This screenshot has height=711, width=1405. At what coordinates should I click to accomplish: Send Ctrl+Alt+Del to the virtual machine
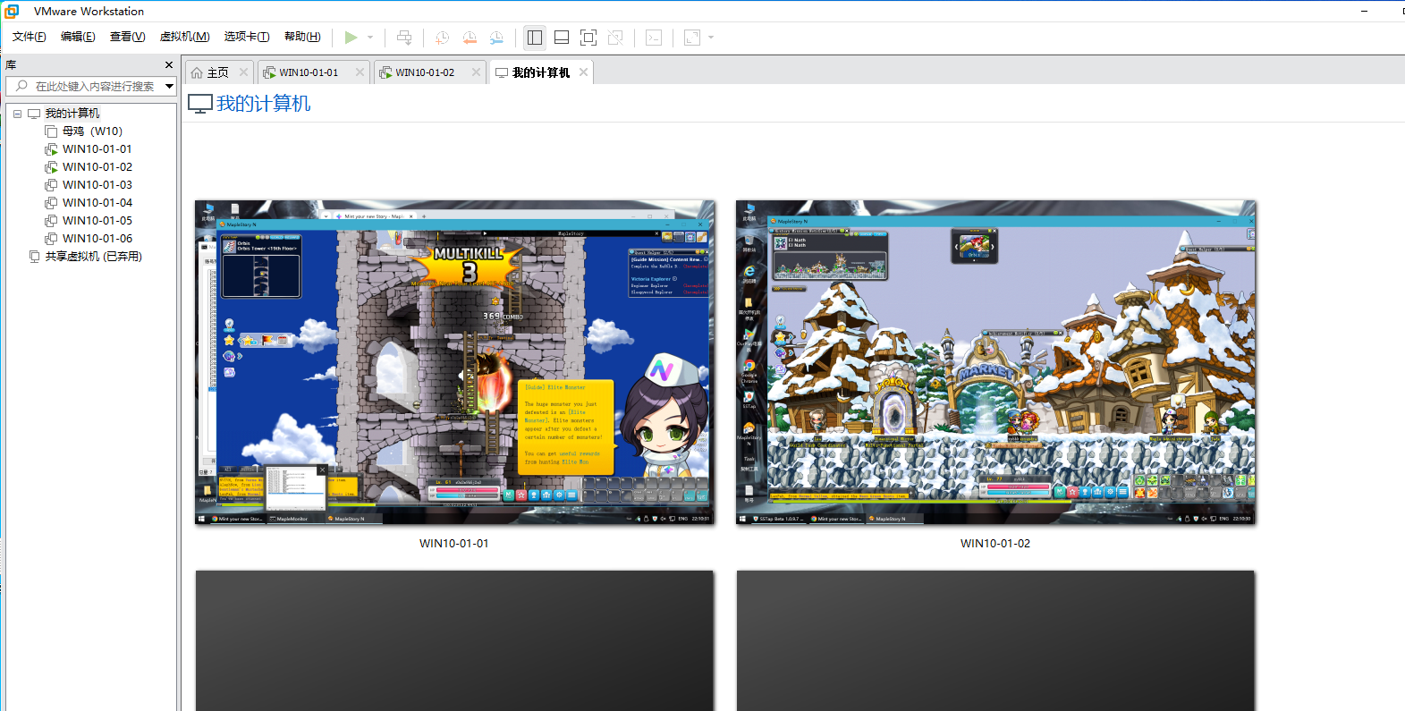pyautogui.click(x=404, y=38)
